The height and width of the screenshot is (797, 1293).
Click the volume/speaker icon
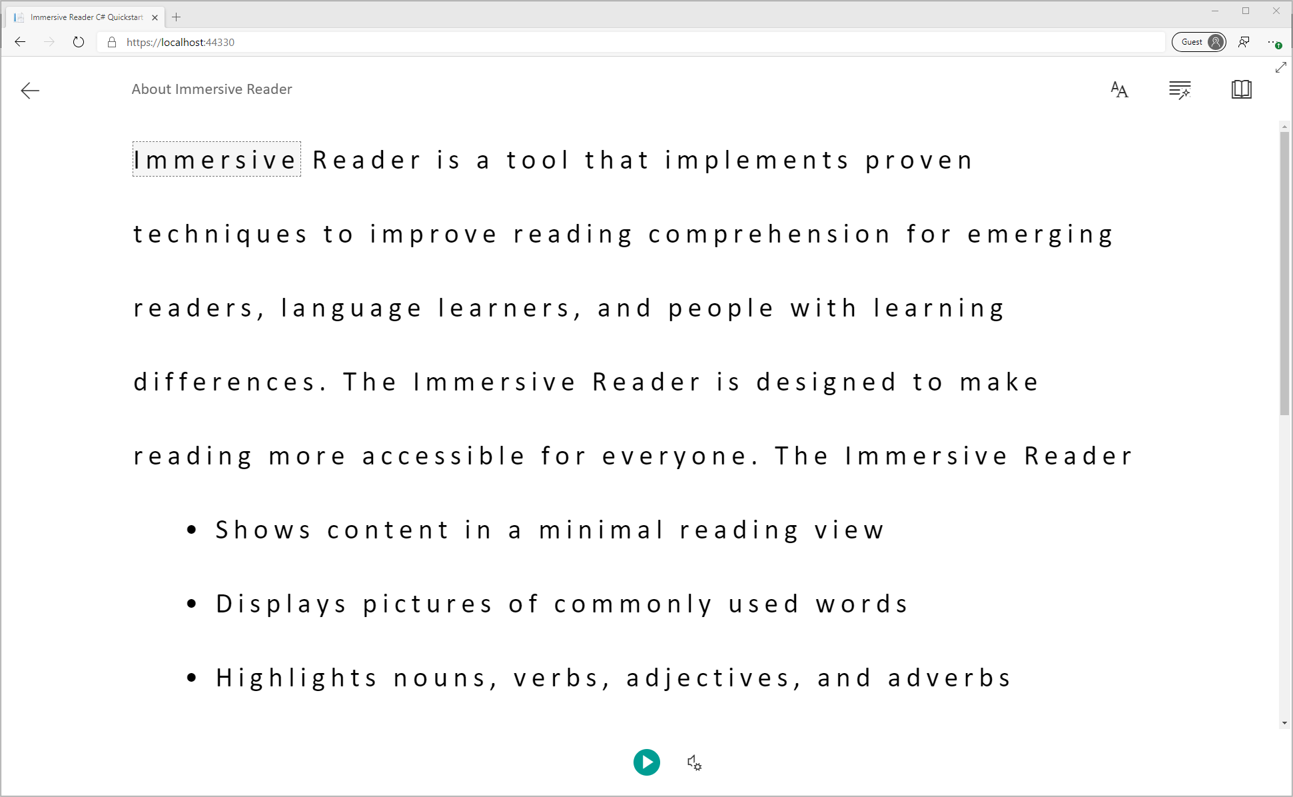(x=693, y=761)
